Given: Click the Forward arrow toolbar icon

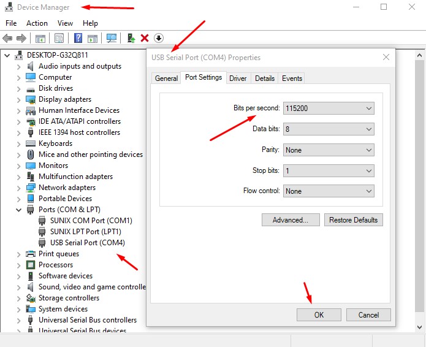Looking at the screenshot, I should [x=21, y=38].
